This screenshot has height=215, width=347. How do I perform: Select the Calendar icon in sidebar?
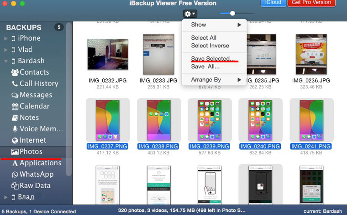pyautogui.click(x=15, y=107)
